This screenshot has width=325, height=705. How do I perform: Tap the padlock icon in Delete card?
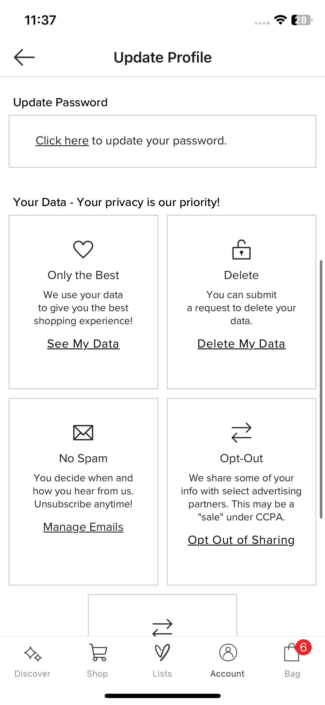tap(242, 249)
